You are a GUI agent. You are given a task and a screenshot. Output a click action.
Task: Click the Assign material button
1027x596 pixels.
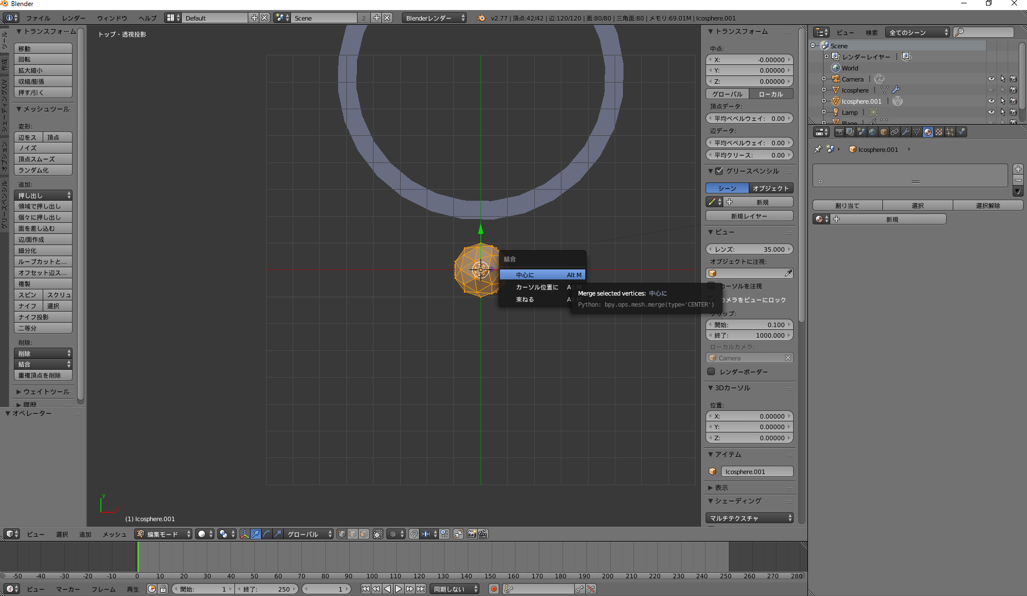[847, 205]
